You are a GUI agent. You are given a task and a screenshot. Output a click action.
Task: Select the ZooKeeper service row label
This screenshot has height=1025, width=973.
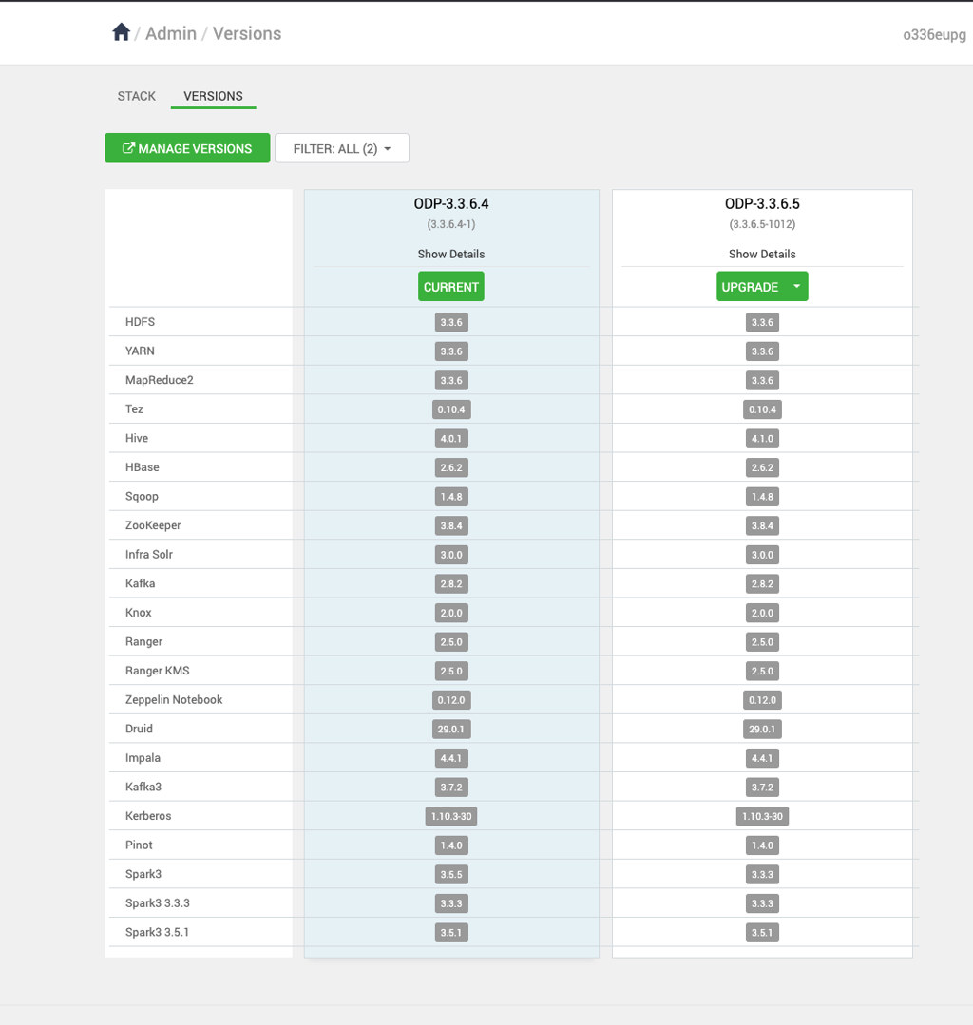pyautogui.click(x=153, y=525)
